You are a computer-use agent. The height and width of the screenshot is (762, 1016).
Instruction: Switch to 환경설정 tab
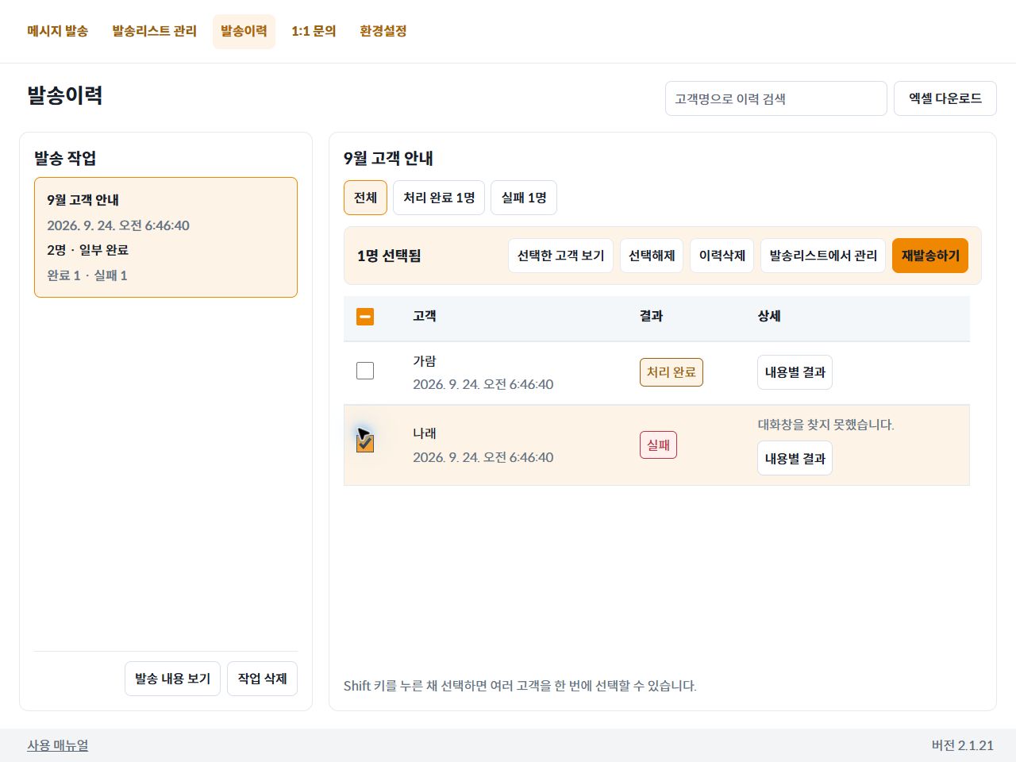(x=383, y=31)
